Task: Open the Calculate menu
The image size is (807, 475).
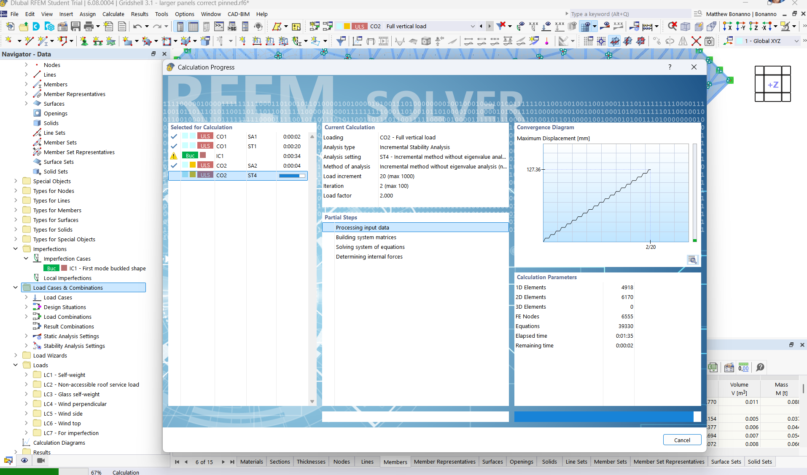Action: [x=113, y=14]
